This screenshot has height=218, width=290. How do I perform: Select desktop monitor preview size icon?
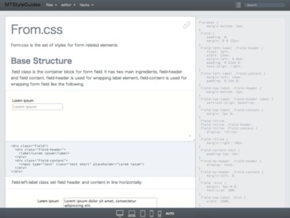coord(120,213)
